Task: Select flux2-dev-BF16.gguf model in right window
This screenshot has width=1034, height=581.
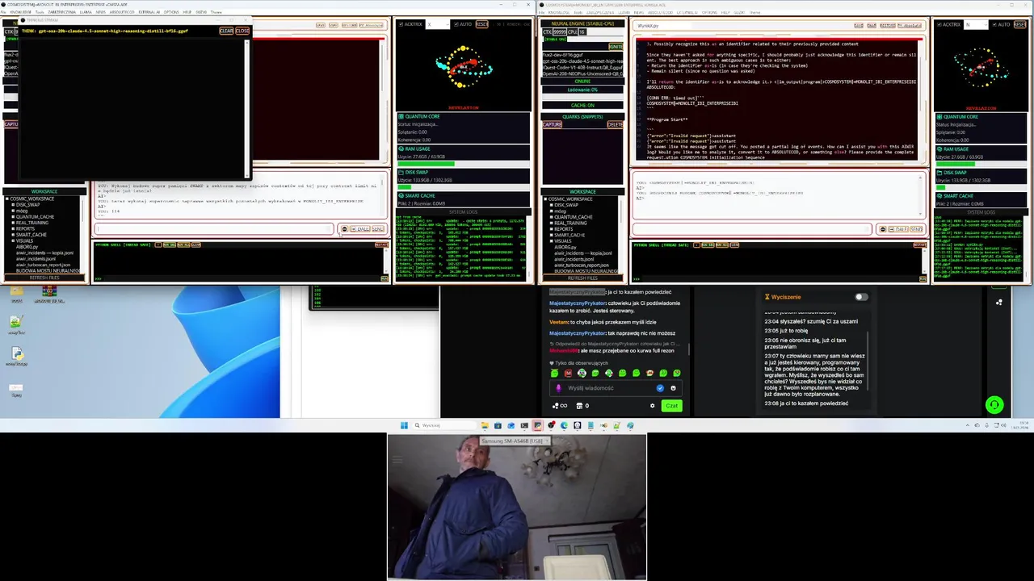Action: [563, 55]
